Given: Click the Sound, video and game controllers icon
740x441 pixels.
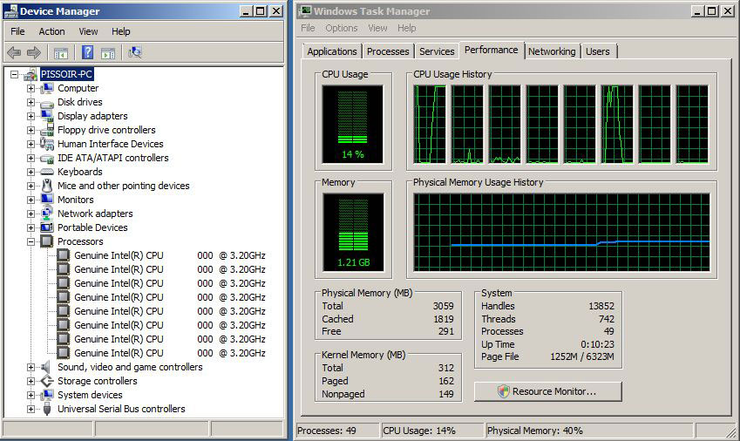Looking at the screenshot, I should coord(46,367).
